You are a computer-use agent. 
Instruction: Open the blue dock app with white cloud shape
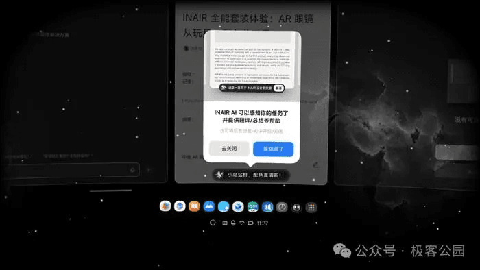click(208, 207)
